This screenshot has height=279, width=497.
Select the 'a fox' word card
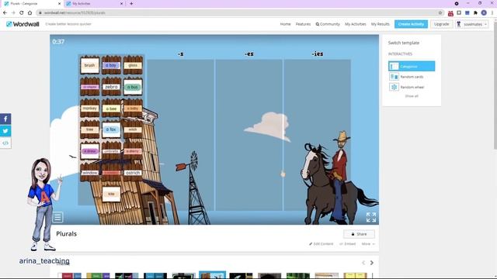[111, 129]
